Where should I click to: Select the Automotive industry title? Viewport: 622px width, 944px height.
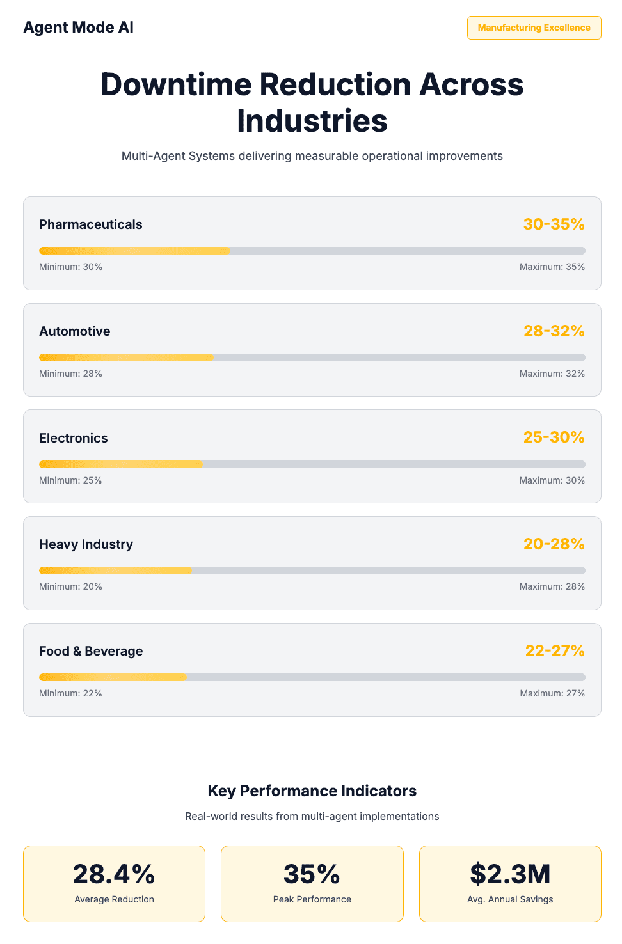[74, 331]
